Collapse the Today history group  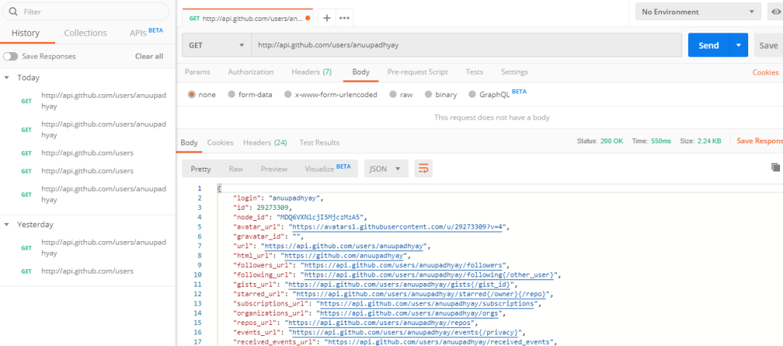[7, 77]
